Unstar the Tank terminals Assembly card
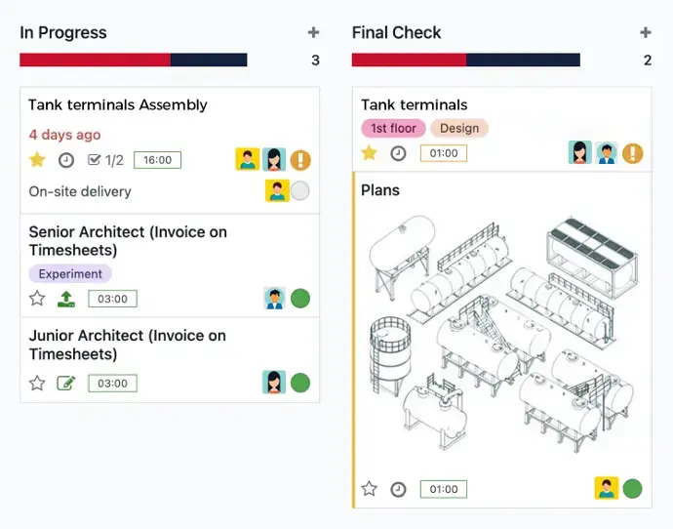The height and width of the screenshot is (529, 673). tap(37, 159)
